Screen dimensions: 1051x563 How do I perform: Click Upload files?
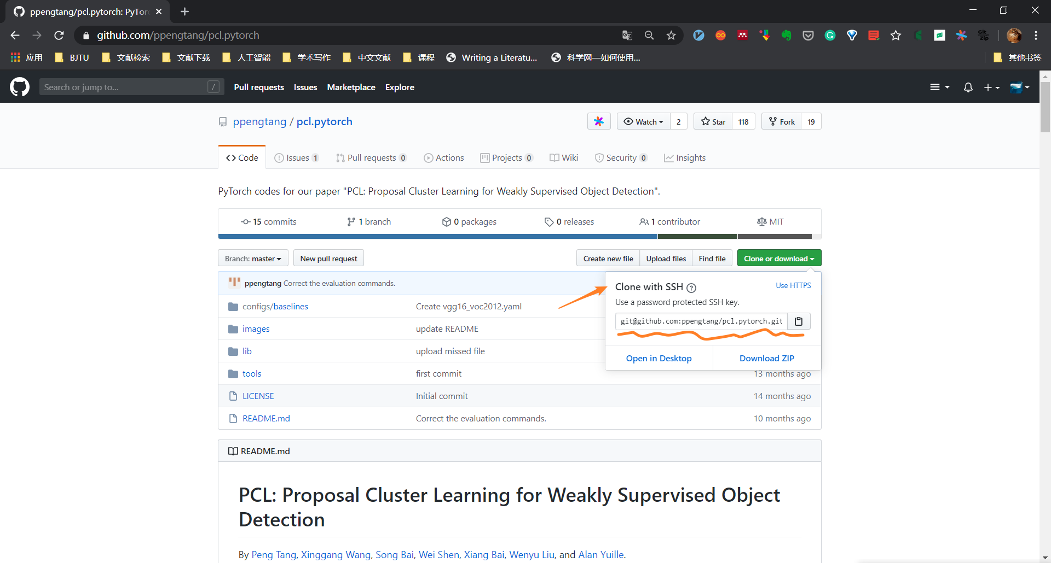[666, 259]
